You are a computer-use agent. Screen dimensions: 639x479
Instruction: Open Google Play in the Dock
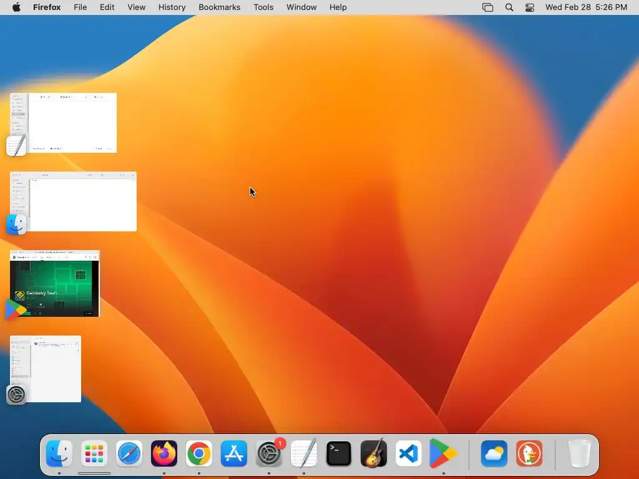[x=444, y=453]
